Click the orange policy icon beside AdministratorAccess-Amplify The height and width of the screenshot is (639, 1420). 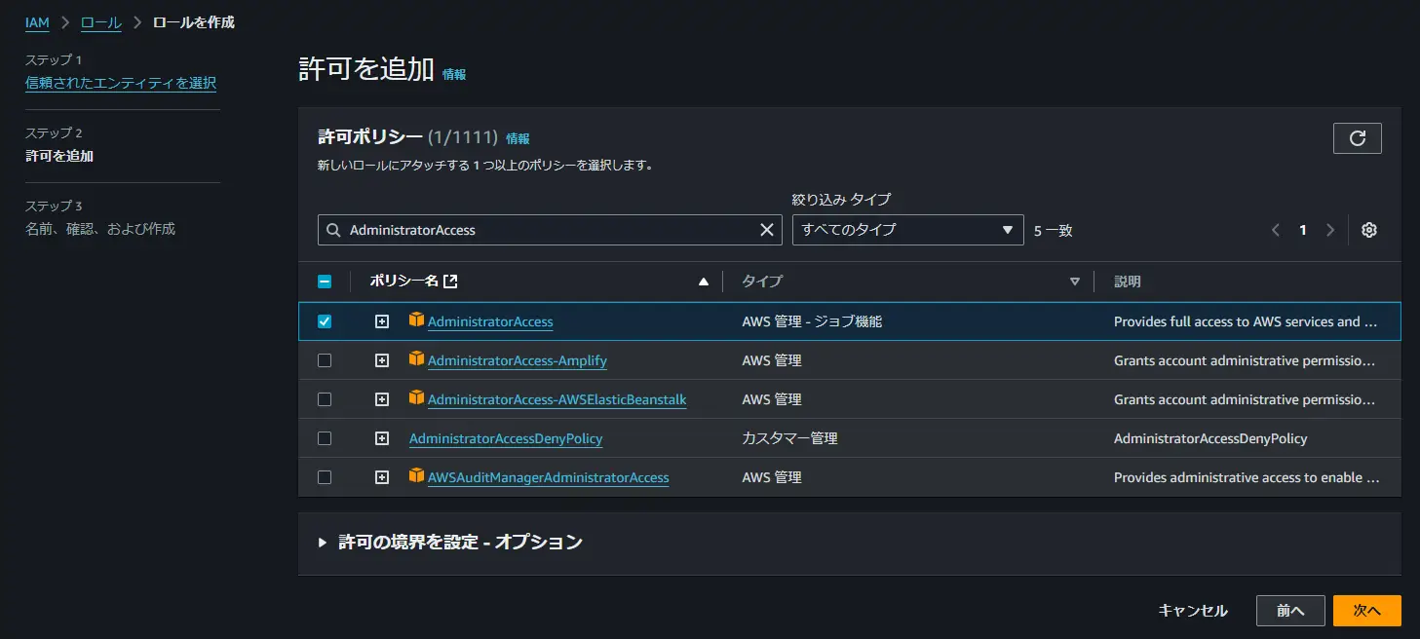(x=417, y=358)
